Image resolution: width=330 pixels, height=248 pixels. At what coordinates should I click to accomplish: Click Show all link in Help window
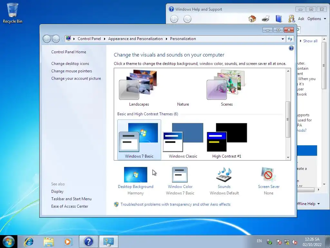coord(310,41)
